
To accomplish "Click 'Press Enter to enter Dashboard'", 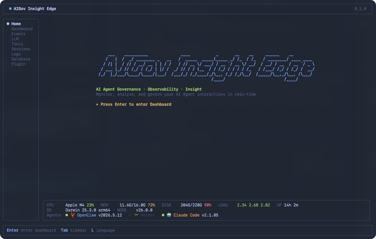I will tap(136, 104).
